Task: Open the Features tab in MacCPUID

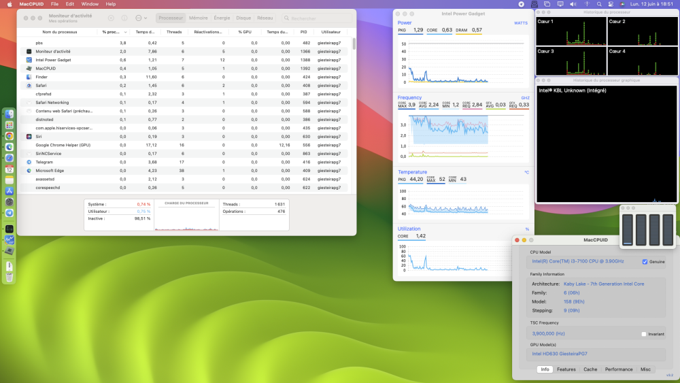Action: pyautogui.click(x=566, y=369)
